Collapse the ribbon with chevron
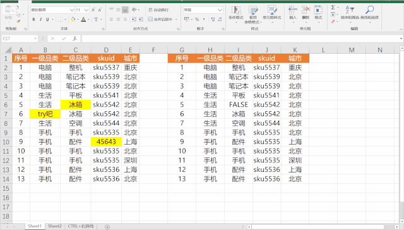Viewport: 404px width, 230px height. tap(401, 29)
